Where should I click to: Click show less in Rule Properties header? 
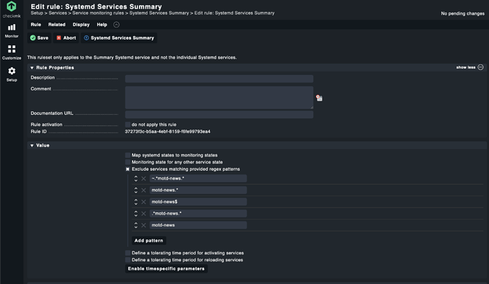469,67
